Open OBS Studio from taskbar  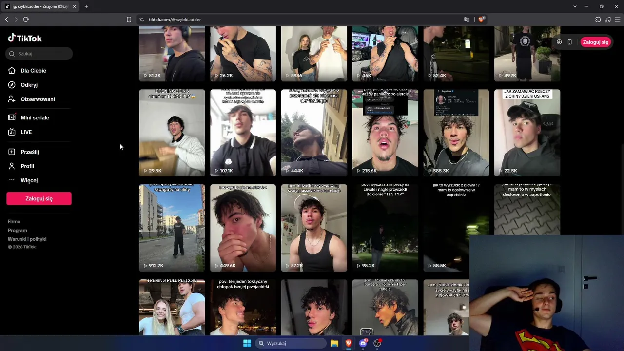tap(377, 343)
